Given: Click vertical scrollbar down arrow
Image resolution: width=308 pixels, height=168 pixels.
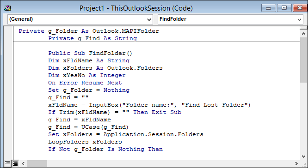Looking at the screenshot, I should 303,156.
